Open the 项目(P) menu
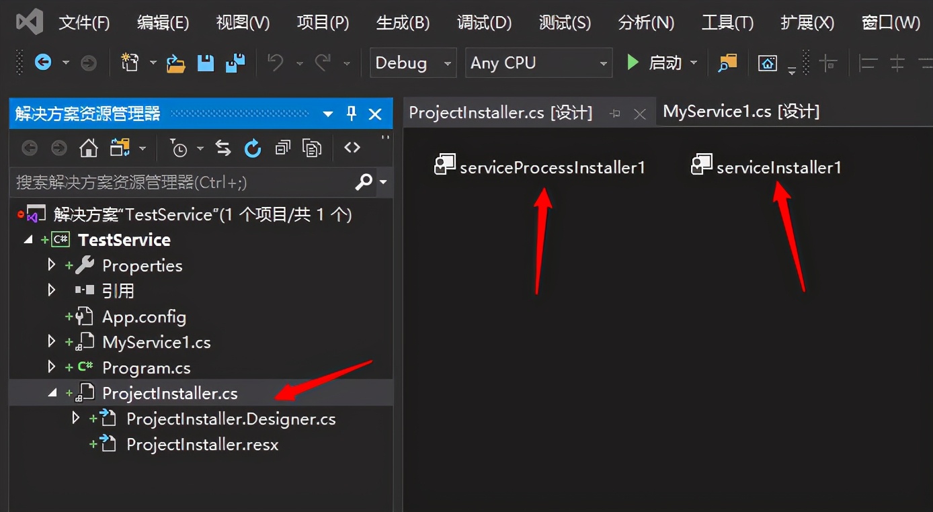Screen dimensions: 933x512 (x=323, y=23)
